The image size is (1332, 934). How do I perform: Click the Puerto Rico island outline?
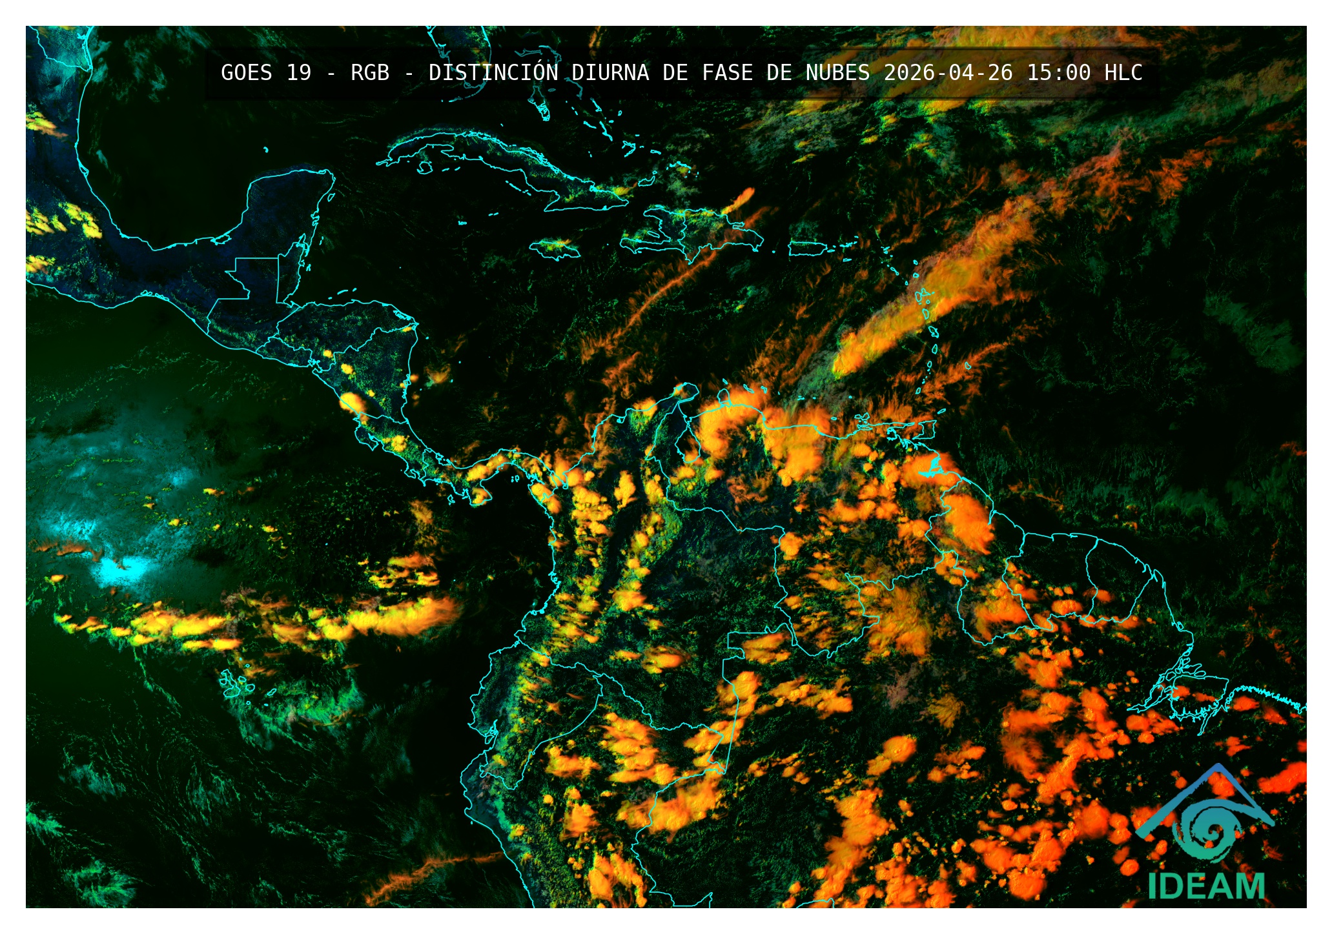click(807, 249)
